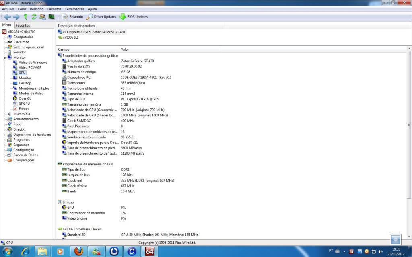This screenshot has height=257, width=412.
Task: Go up one level with the green up arrow
Action: (x=25, y=17)
